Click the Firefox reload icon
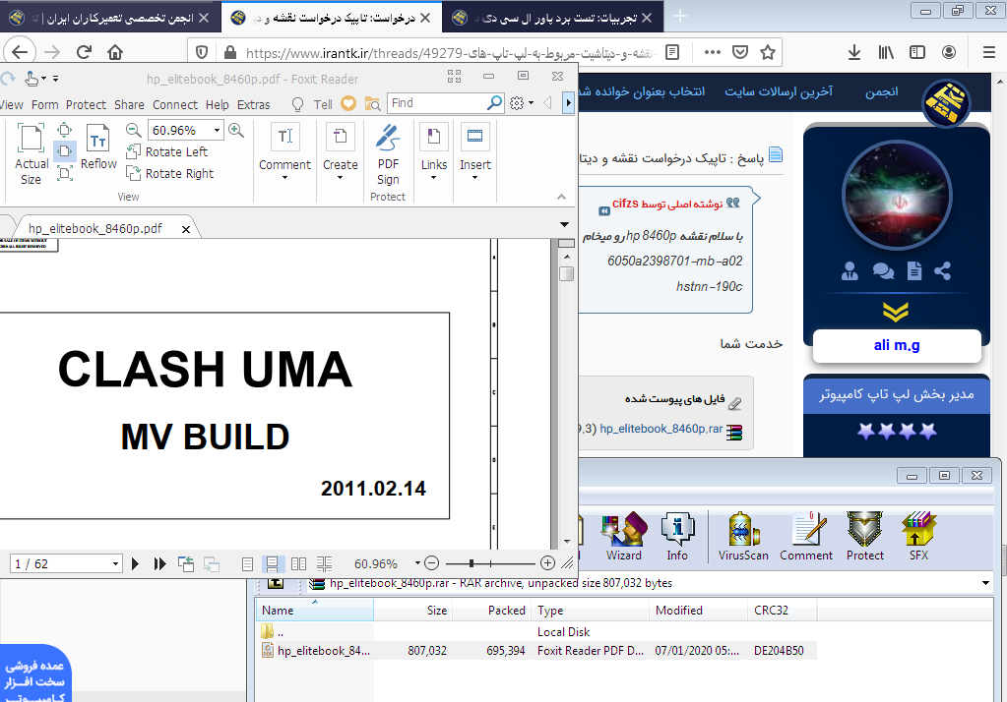 coord(84,52)
